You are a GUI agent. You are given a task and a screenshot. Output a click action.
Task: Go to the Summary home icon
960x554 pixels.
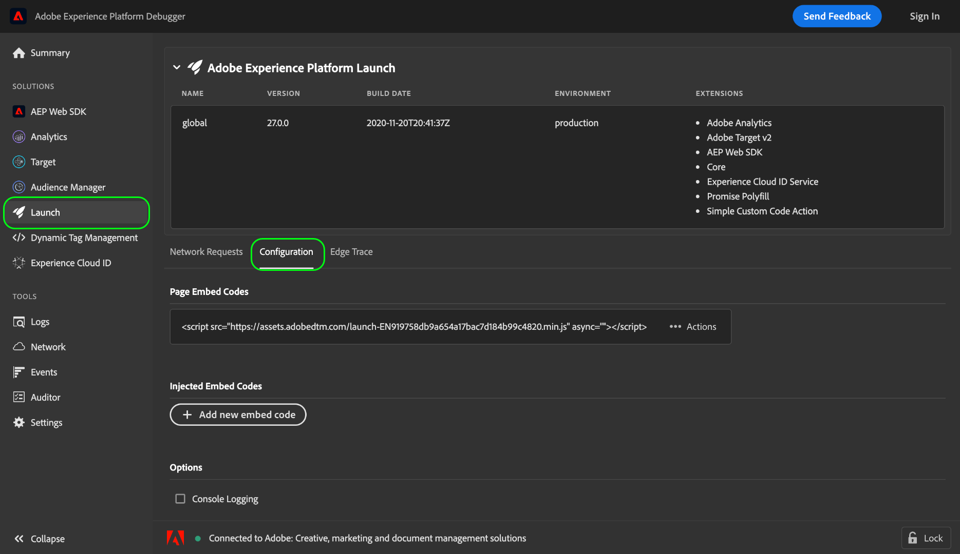coord(19,53)
